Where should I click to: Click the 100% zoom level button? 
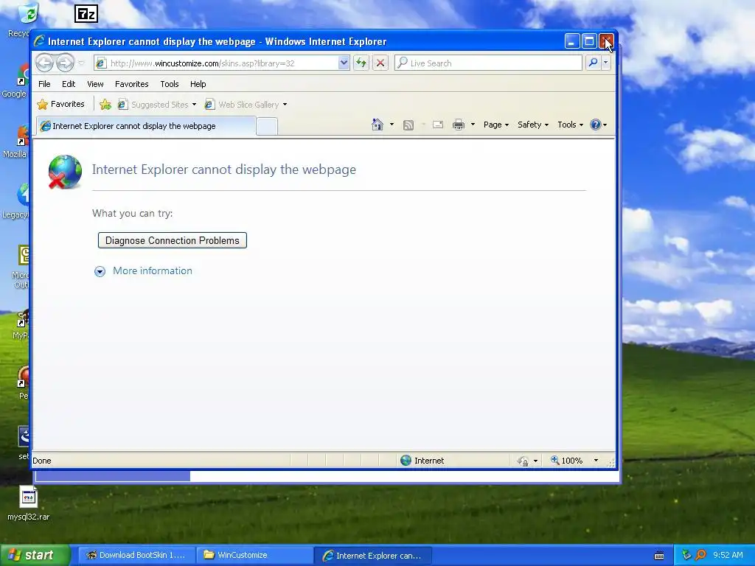tap(567, 461)
